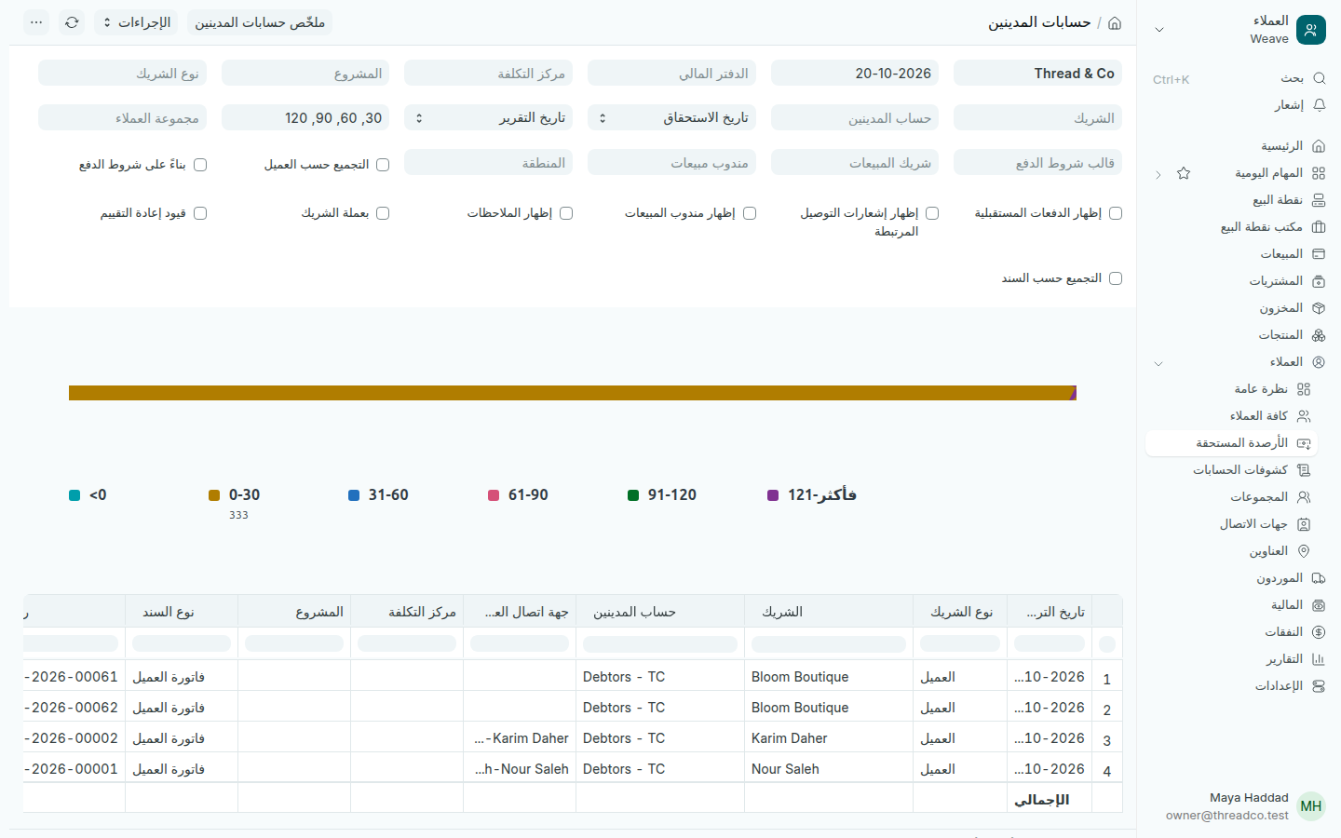This screenshot has height=838, width=1341.
Task: Open the الإجراءات actions dropdown
Action: 136,22
